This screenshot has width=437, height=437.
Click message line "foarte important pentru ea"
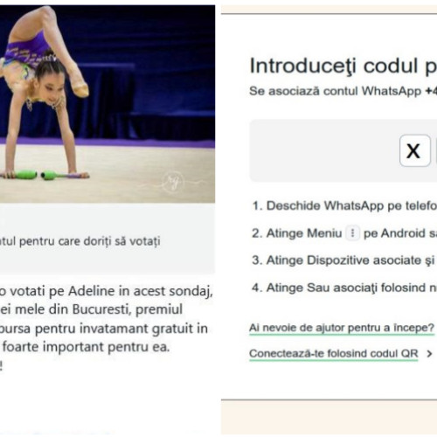click(x=87, y=347)
